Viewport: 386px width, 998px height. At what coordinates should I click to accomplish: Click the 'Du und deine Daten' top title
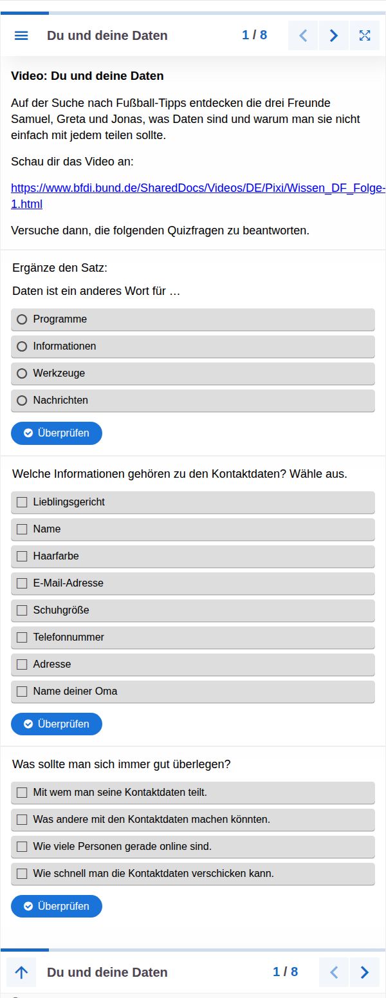107,35
